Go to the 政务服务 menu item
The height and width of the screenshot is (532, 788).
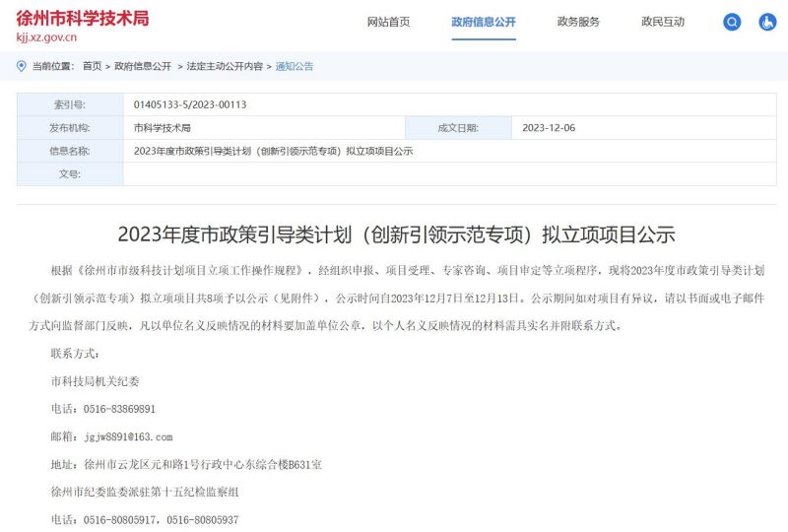point(578,22)
